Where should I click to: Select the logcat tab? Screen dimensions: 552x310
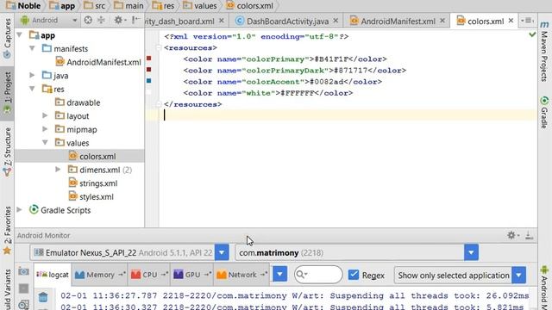(x=53, y=275)
